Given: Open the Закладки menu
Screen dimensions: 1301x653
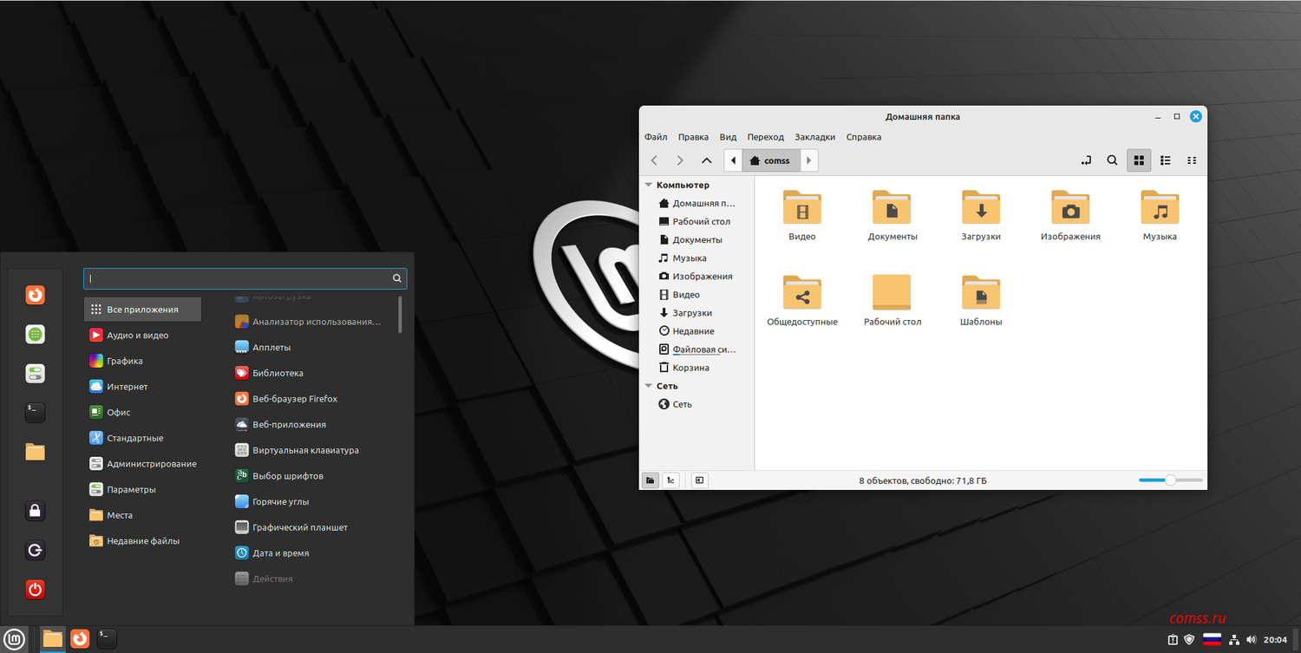Looking at the screenshot, I should click(814, 137).
